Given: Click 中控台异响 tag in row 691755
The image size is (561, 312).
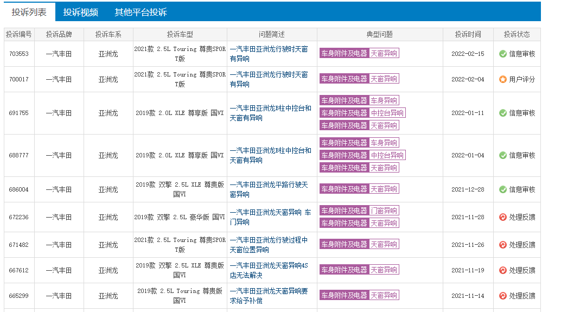Looking at the screenshot, I should pos(387,113).
